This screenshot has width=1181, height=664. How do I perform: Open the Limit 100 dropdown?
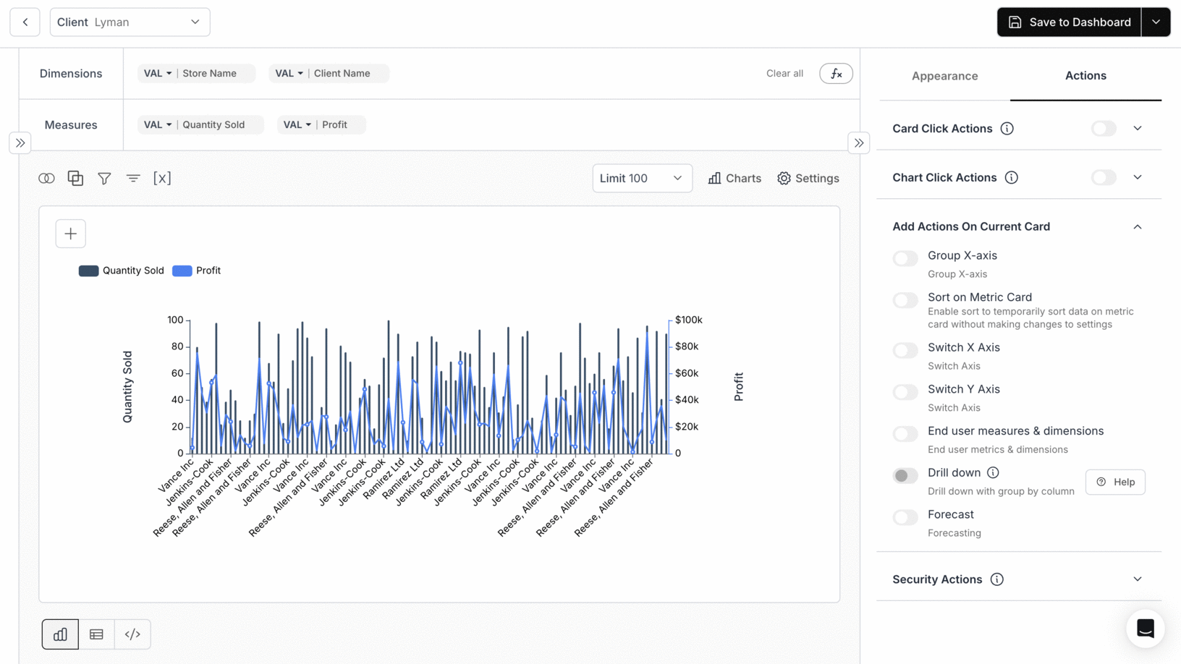click(642, 178)
